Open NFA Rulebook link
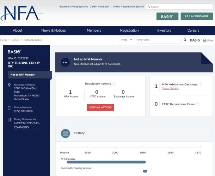215x176 pixels. [x=100, y=7]
